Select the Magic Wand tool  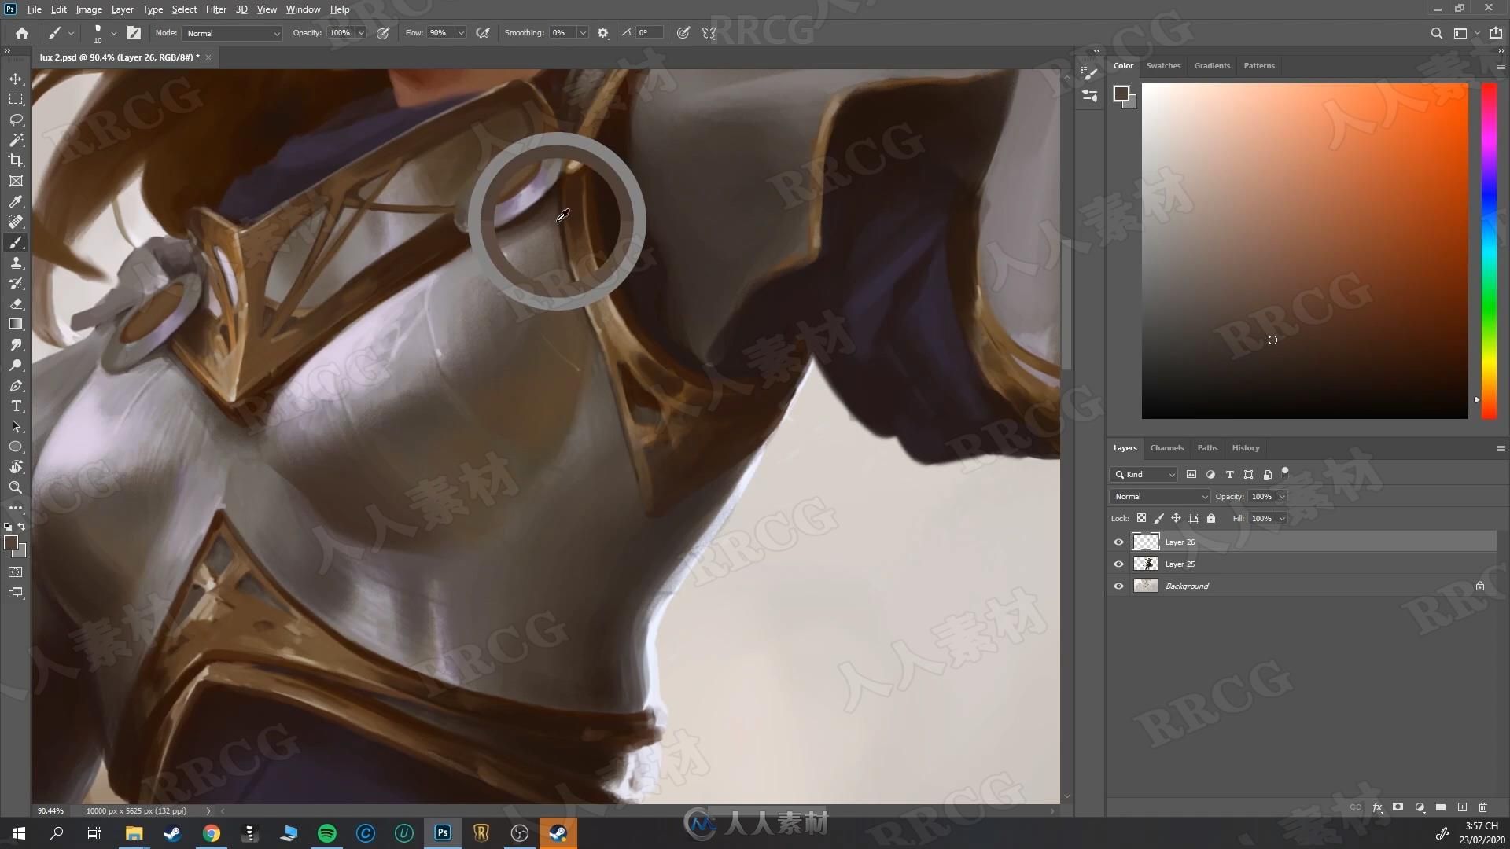click(x=16, y=140)
